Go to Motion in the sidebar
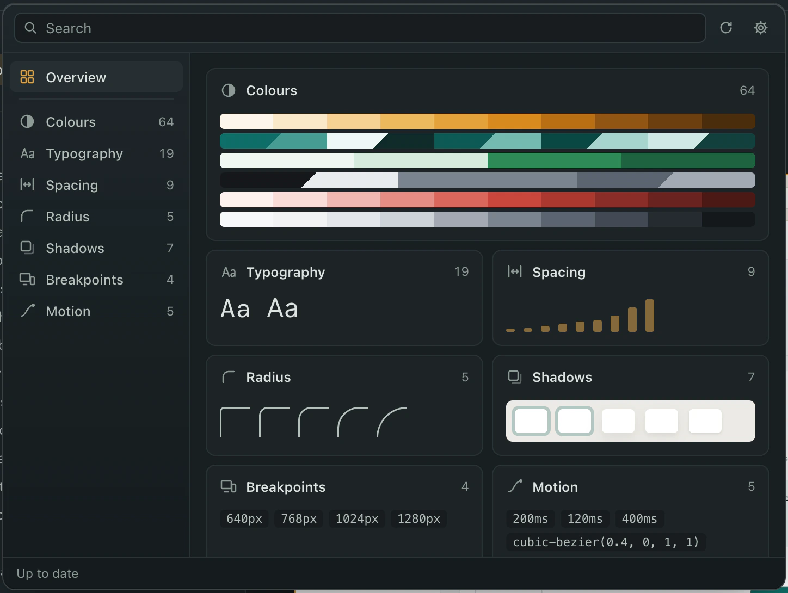788x593 pixels. point(96,311)
